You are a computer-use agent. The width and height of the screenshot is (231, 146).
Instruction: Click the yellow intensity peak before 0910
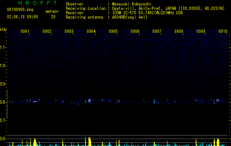pyautogui.click(x=218, y=142)
